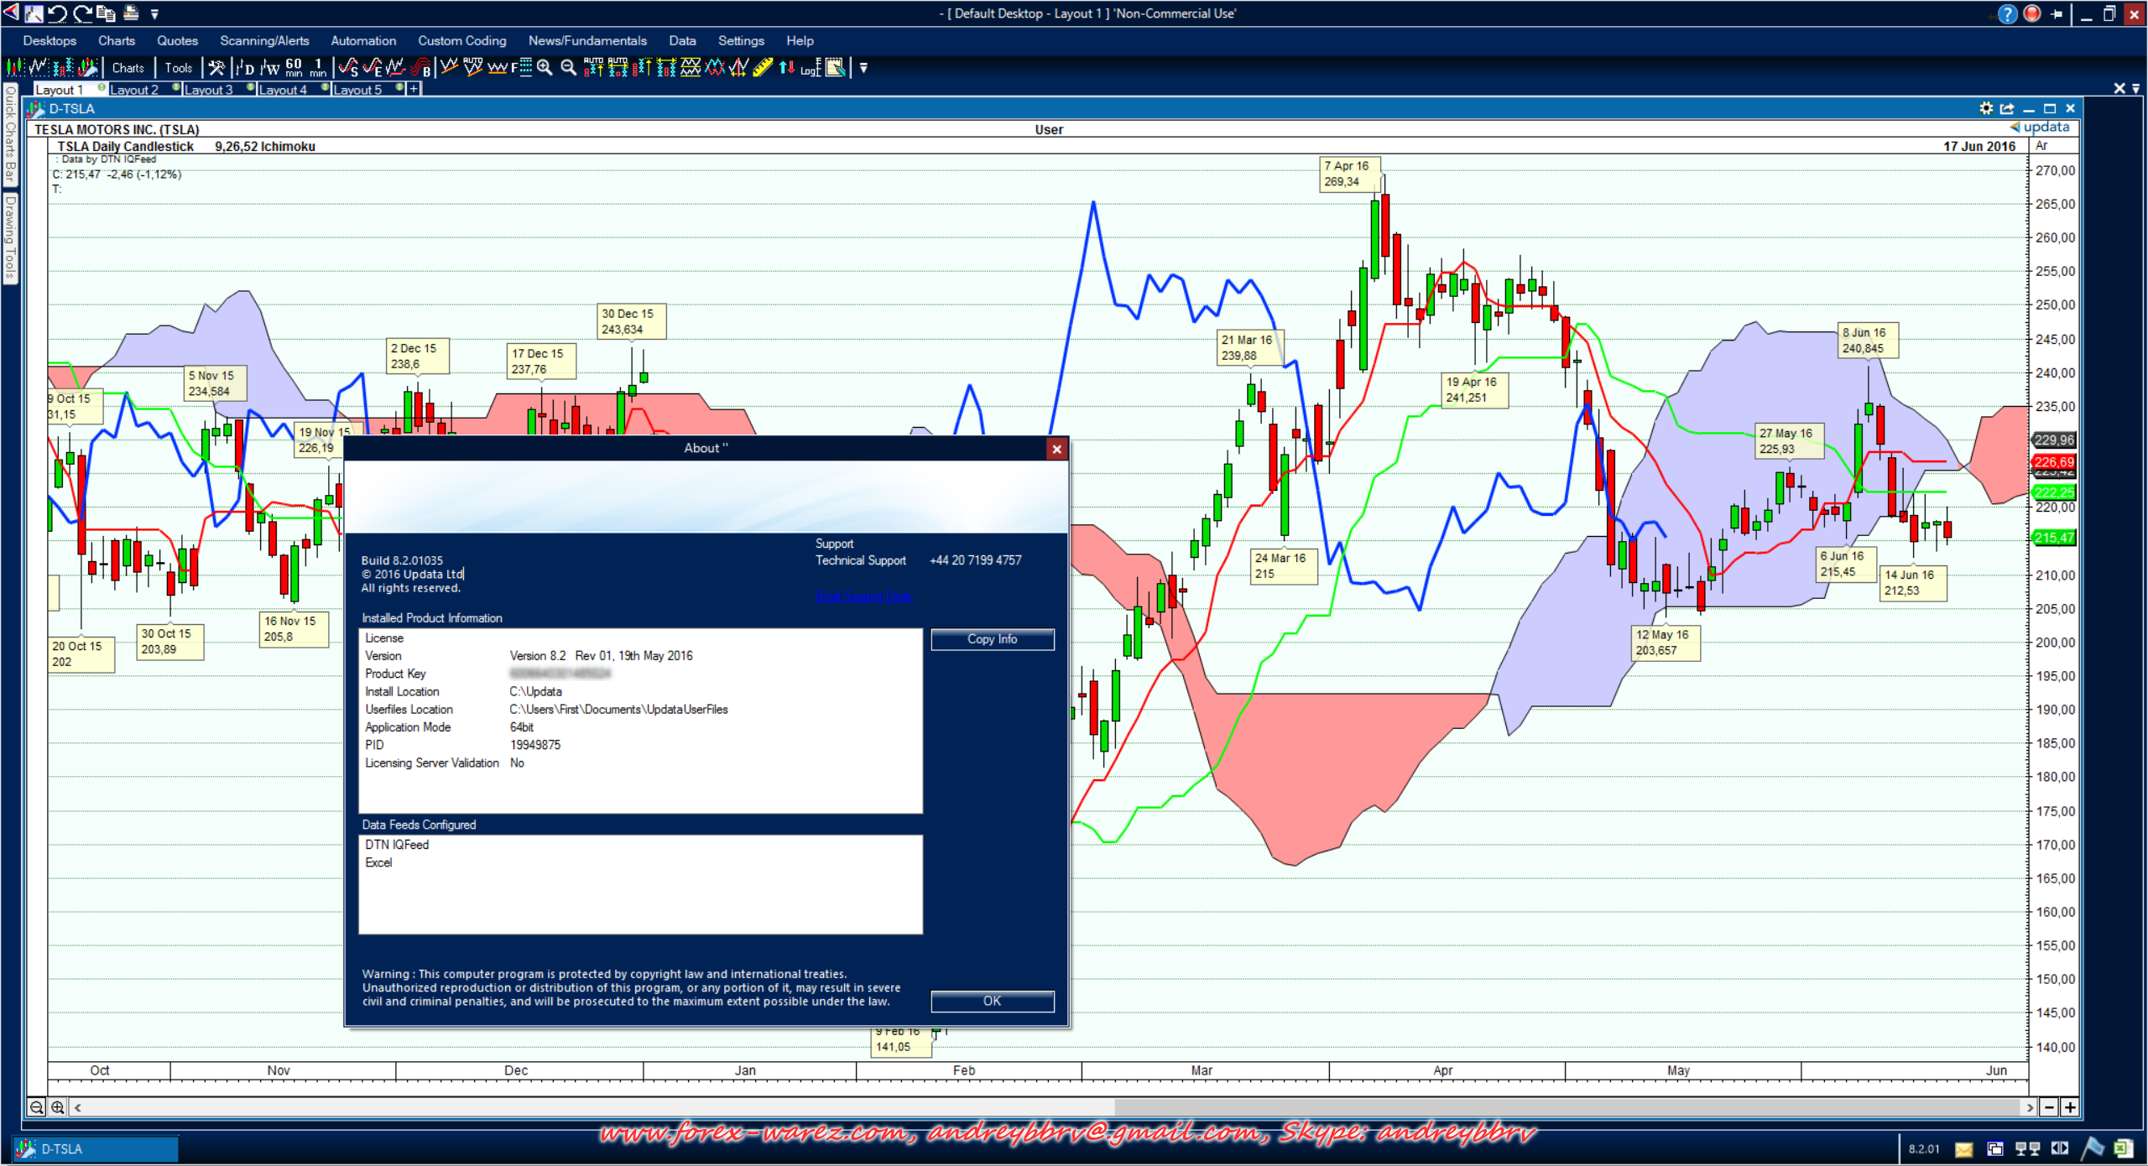The height and width of the screenshot is (1166, 2148).
Task: Click the Zoom In magnifier toolbar icon
Action: pos(545,68)
